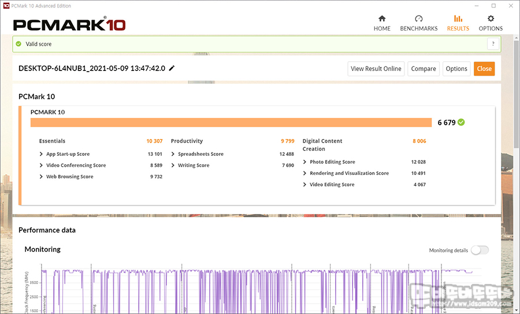
Task: Click the Spreadsheets value 12 488
Action: (287, 154)
